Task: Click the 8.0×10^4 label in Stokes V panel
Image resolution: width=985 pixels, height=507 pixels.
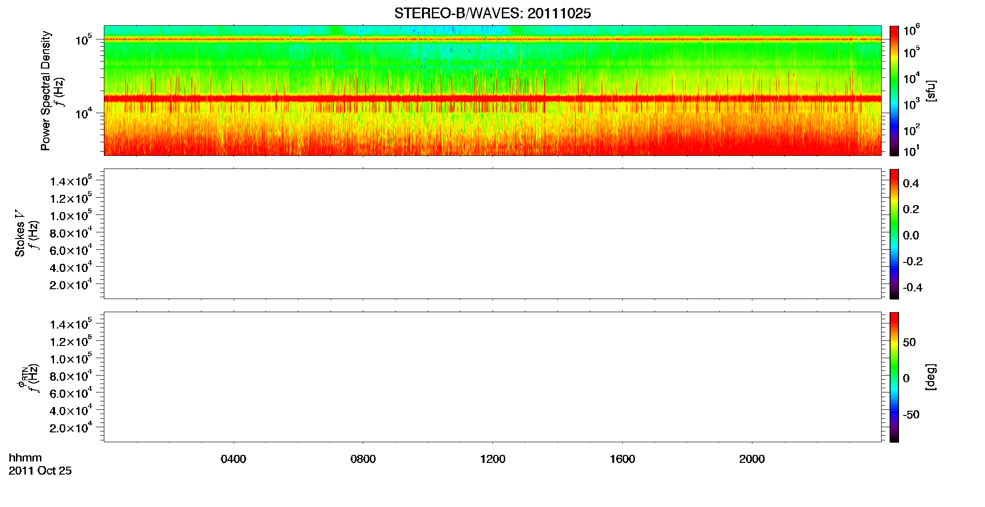Action: pos(71,232)
